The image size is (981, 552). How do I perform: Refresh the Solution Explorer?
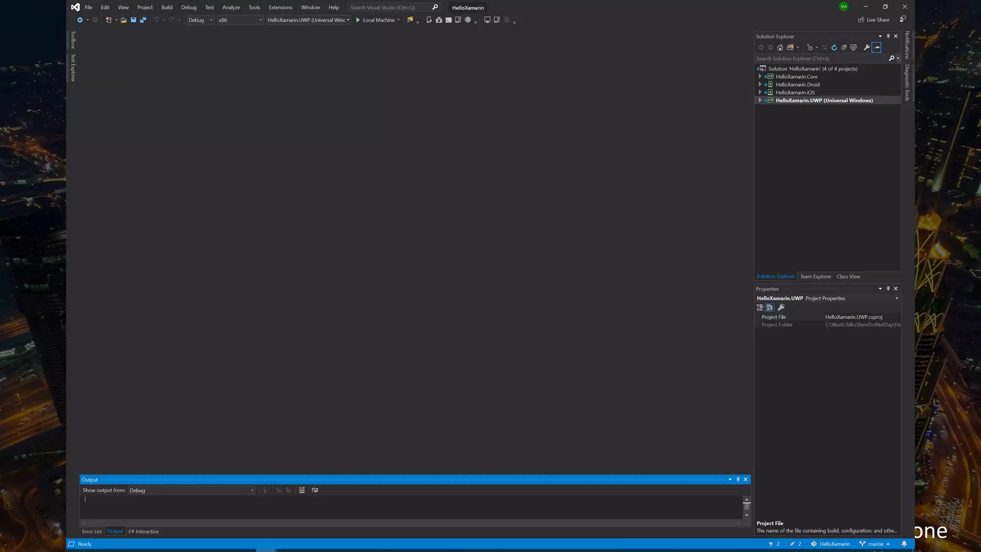point(834,47)
